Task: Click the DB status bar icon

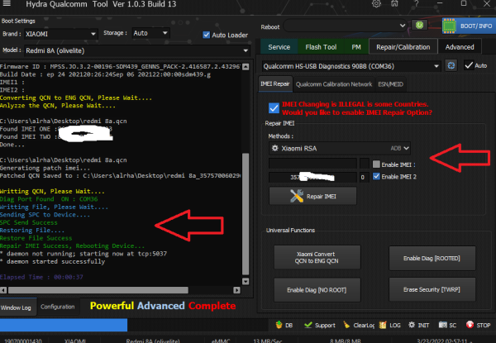Action: [x=284, y=325]
